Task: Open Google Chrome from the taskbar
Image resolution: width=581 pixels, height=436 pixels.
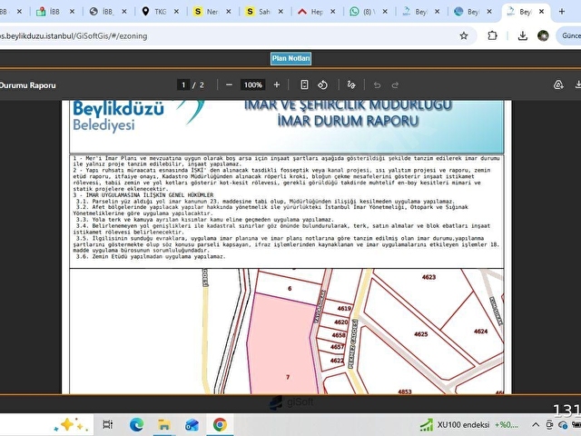Action: (x=220, y=424)
